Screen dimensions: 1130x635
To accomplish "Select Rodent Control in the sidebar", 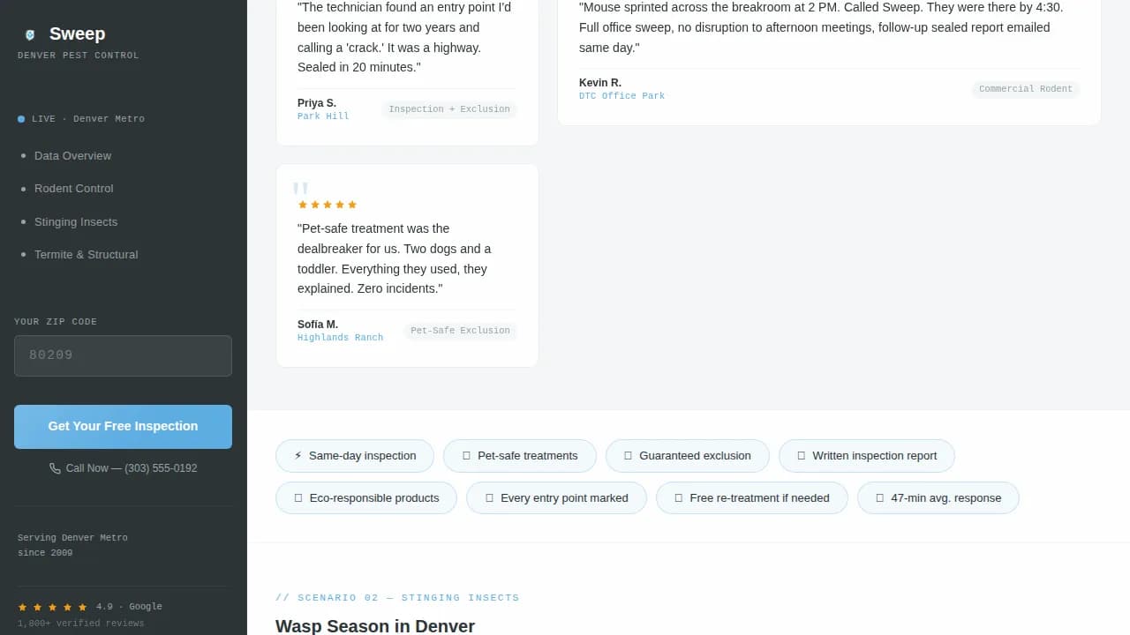I will click(x=73, y=188).
